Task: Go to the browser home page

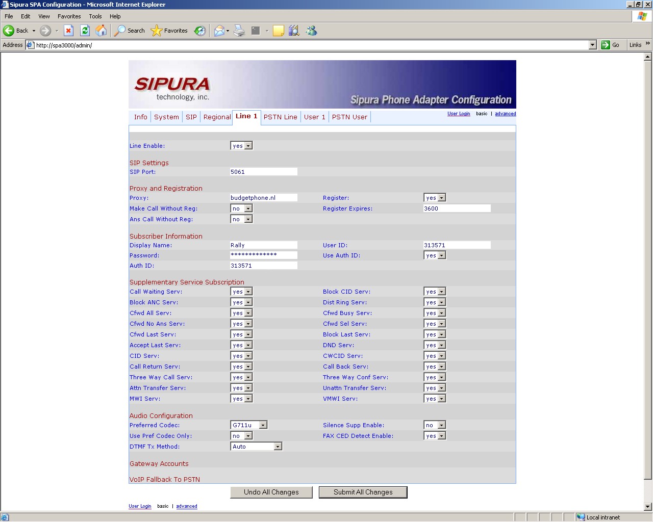Action: coord(102,31)
